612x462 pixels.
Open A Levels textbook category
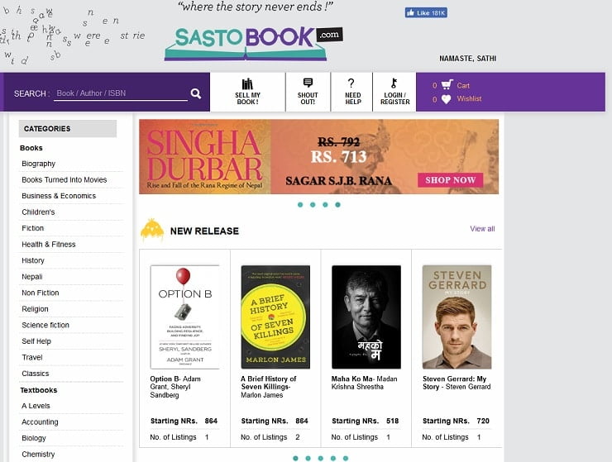[x=36, y=406]
